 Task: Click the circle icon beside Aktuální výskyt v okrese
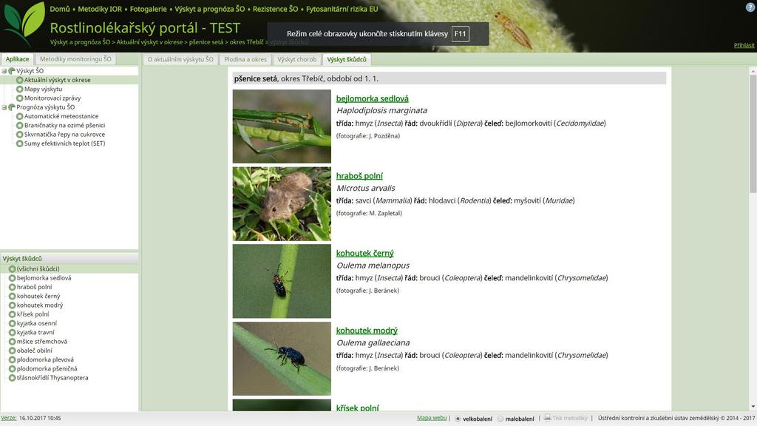[20, 80]
